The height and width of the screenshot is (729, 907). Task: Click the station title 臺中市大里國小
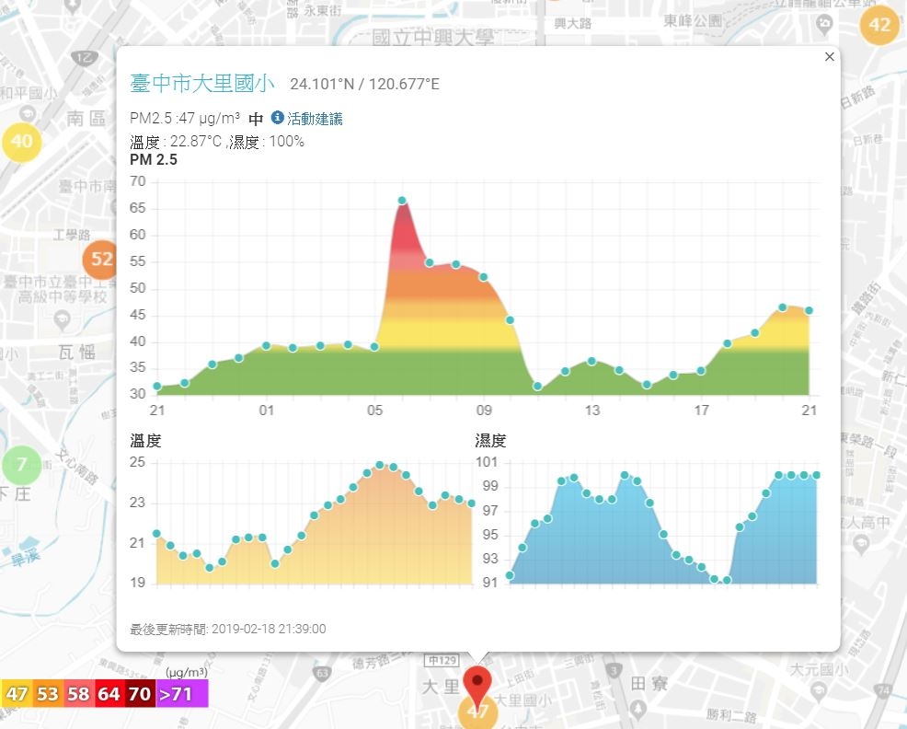click(201, 84)
